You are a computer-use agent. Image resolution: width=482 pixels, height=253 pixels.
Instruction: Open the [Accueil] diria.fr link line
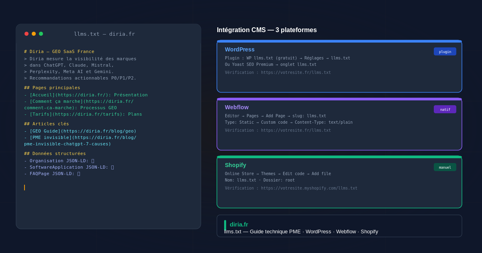[86, 95]
